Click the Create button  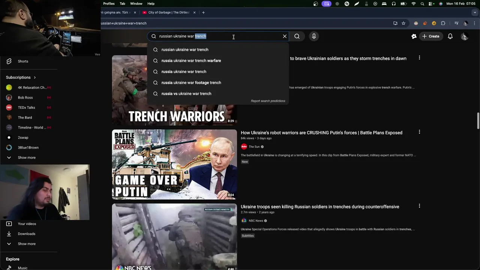click(x=430, y=36)
